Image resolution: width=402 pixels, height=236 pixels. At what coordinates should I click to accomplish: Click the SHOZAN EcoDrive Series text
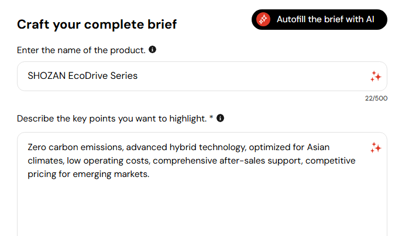(x=83, y=76)
